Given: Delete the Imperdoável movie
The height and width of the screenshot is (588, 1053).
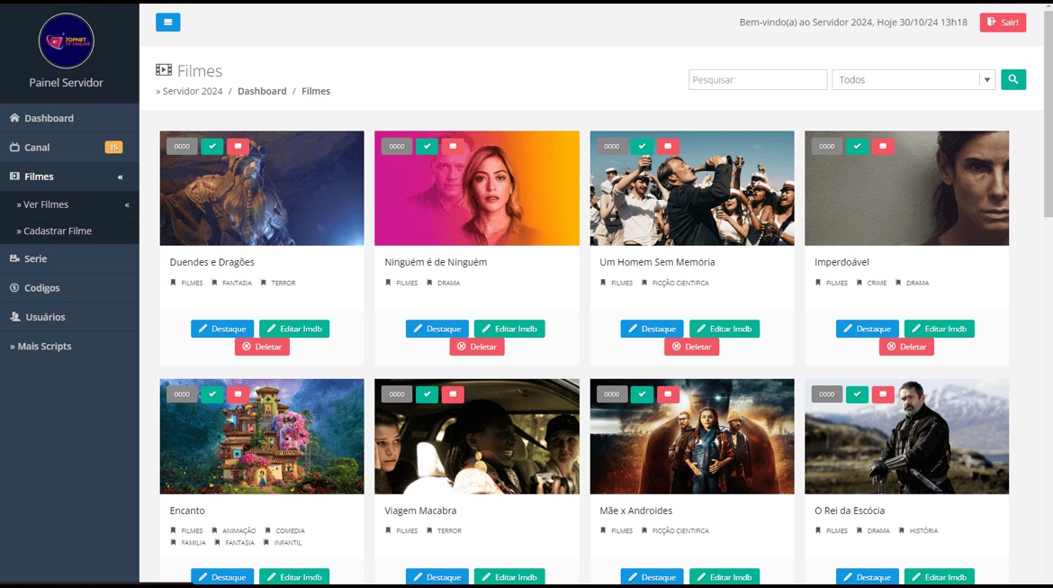Looking at the screenshot, I should pos(906,347).
